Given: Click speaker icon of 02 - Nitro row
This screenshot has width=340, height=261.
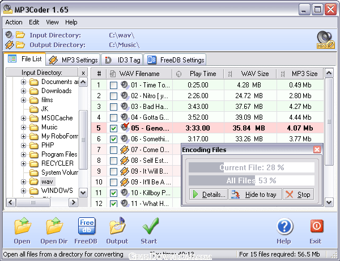Looking at the screenshot, I should (125, 96).
